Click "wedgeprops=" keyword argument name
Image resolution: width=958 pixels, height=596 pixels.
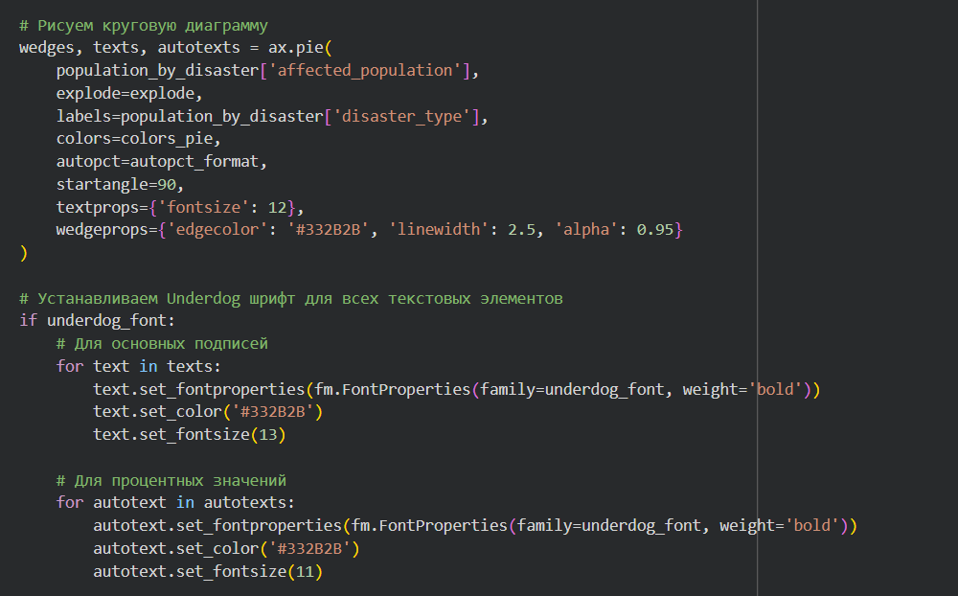click(106, 230)
